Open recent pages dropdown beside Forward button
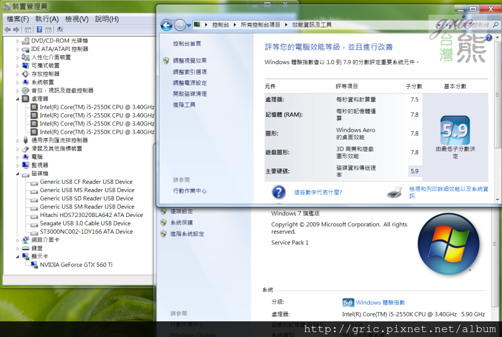Screen dimensions: 502x337 click(x=189, y=25)
